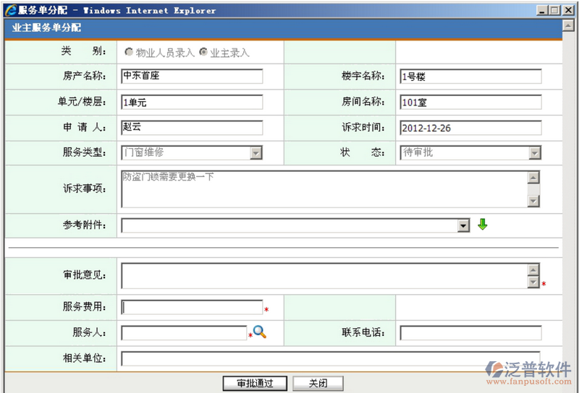This screenshot has width=579, height=393.
Task: Minimize the 服务单分配 window
Action: [x=541, y=10]
